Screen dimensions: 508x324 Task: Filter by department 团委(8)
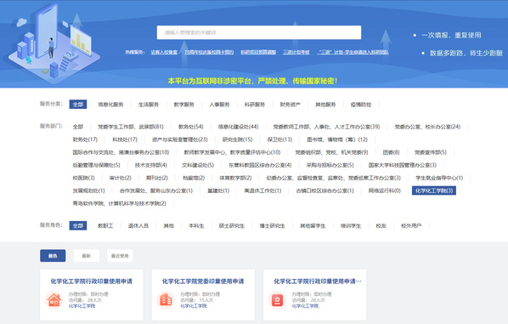391,152
